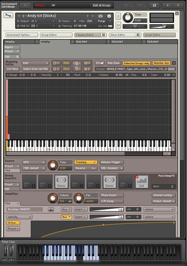
Task: Open Instrument Options
Action: 22,35
